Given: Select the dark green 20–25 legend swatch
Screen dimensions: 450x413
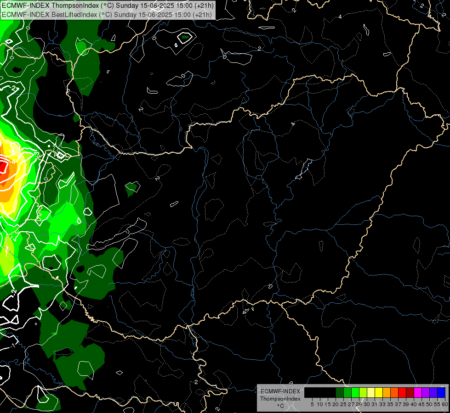Looking at the screenshot, I should (x=340, y=392).
